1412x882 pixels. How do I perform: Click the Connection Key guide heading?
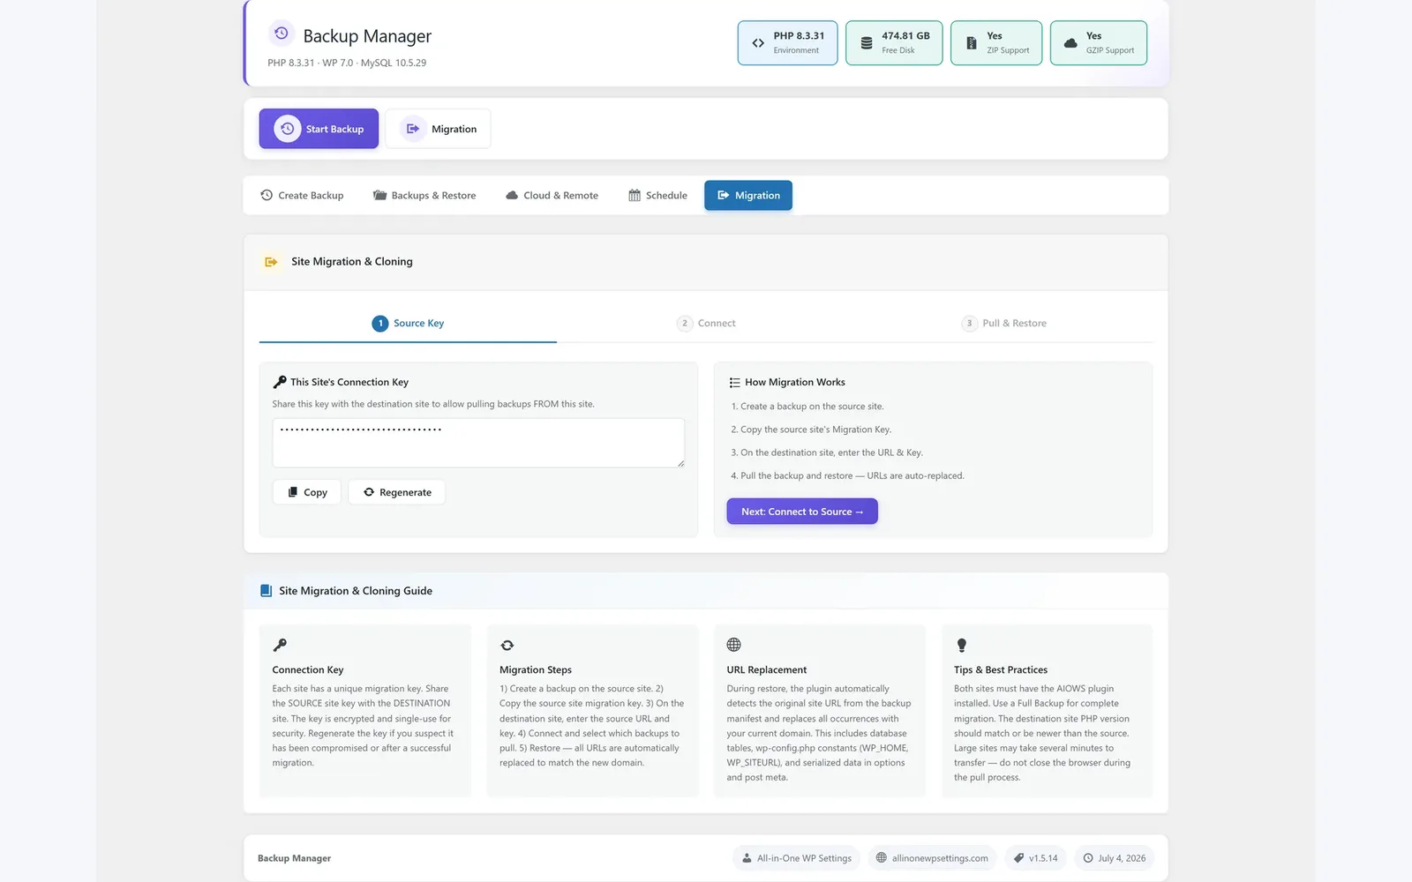click(308, 670)
